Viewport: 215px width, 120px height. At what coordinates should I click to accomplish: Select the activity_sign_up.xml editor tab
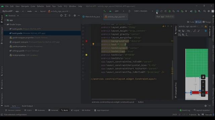click(x=116, y=17)
